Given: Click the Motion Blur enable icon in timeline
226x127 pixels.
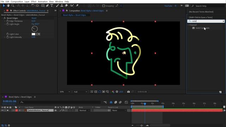Looking at the screenshot, I should [120, 102].
